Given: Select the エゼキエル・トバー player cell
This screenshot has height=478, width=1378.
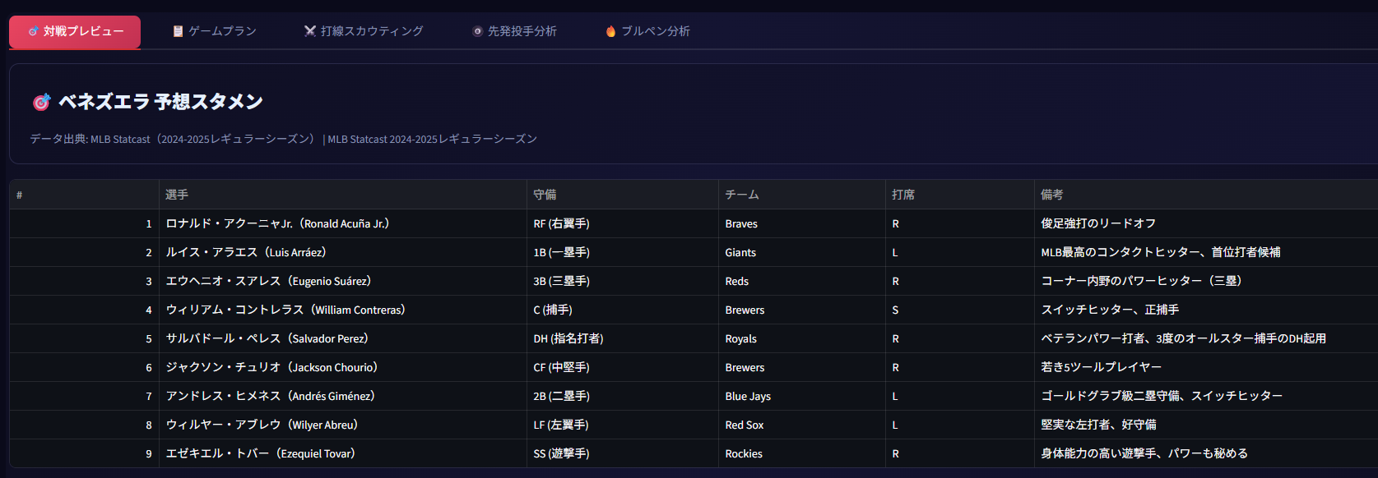Looking at the screenshot, I should click(343, 453).
